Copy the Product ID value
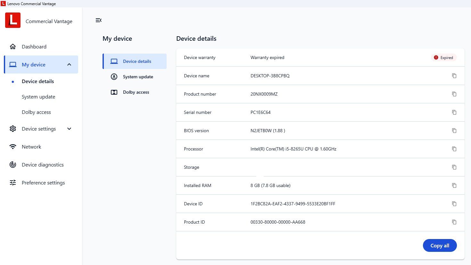The image size is (471, 265). point(454,222)
